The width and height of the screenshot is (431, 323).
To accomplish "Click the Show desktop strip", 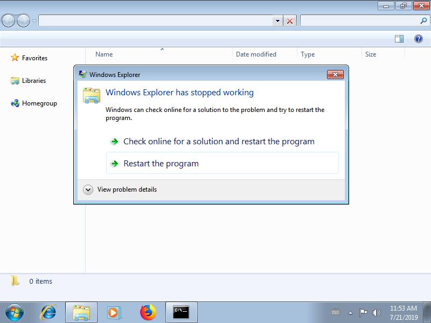I will click(427, 313).
